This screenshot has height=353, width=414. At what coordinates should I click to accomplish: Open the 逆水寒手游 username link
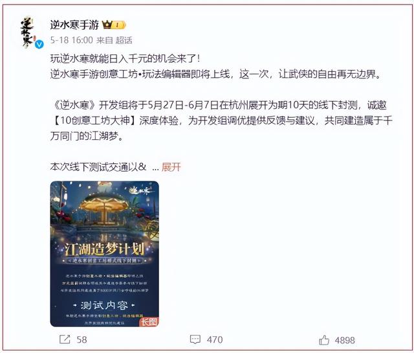(74, 25)
